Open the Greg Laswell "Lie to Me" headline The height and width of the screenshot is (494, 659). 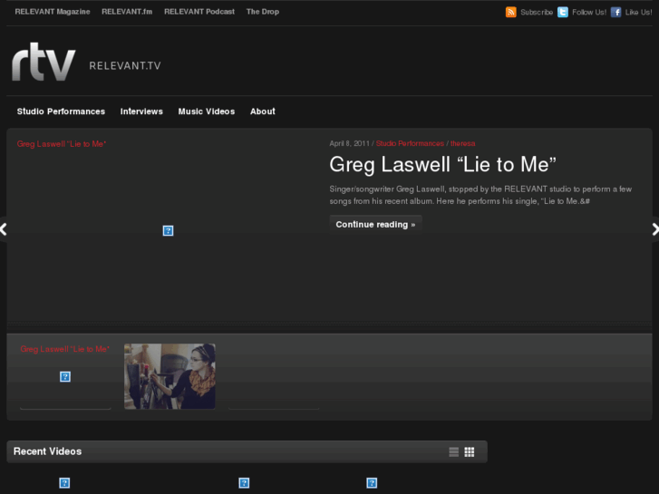click(x=443, y=164)
